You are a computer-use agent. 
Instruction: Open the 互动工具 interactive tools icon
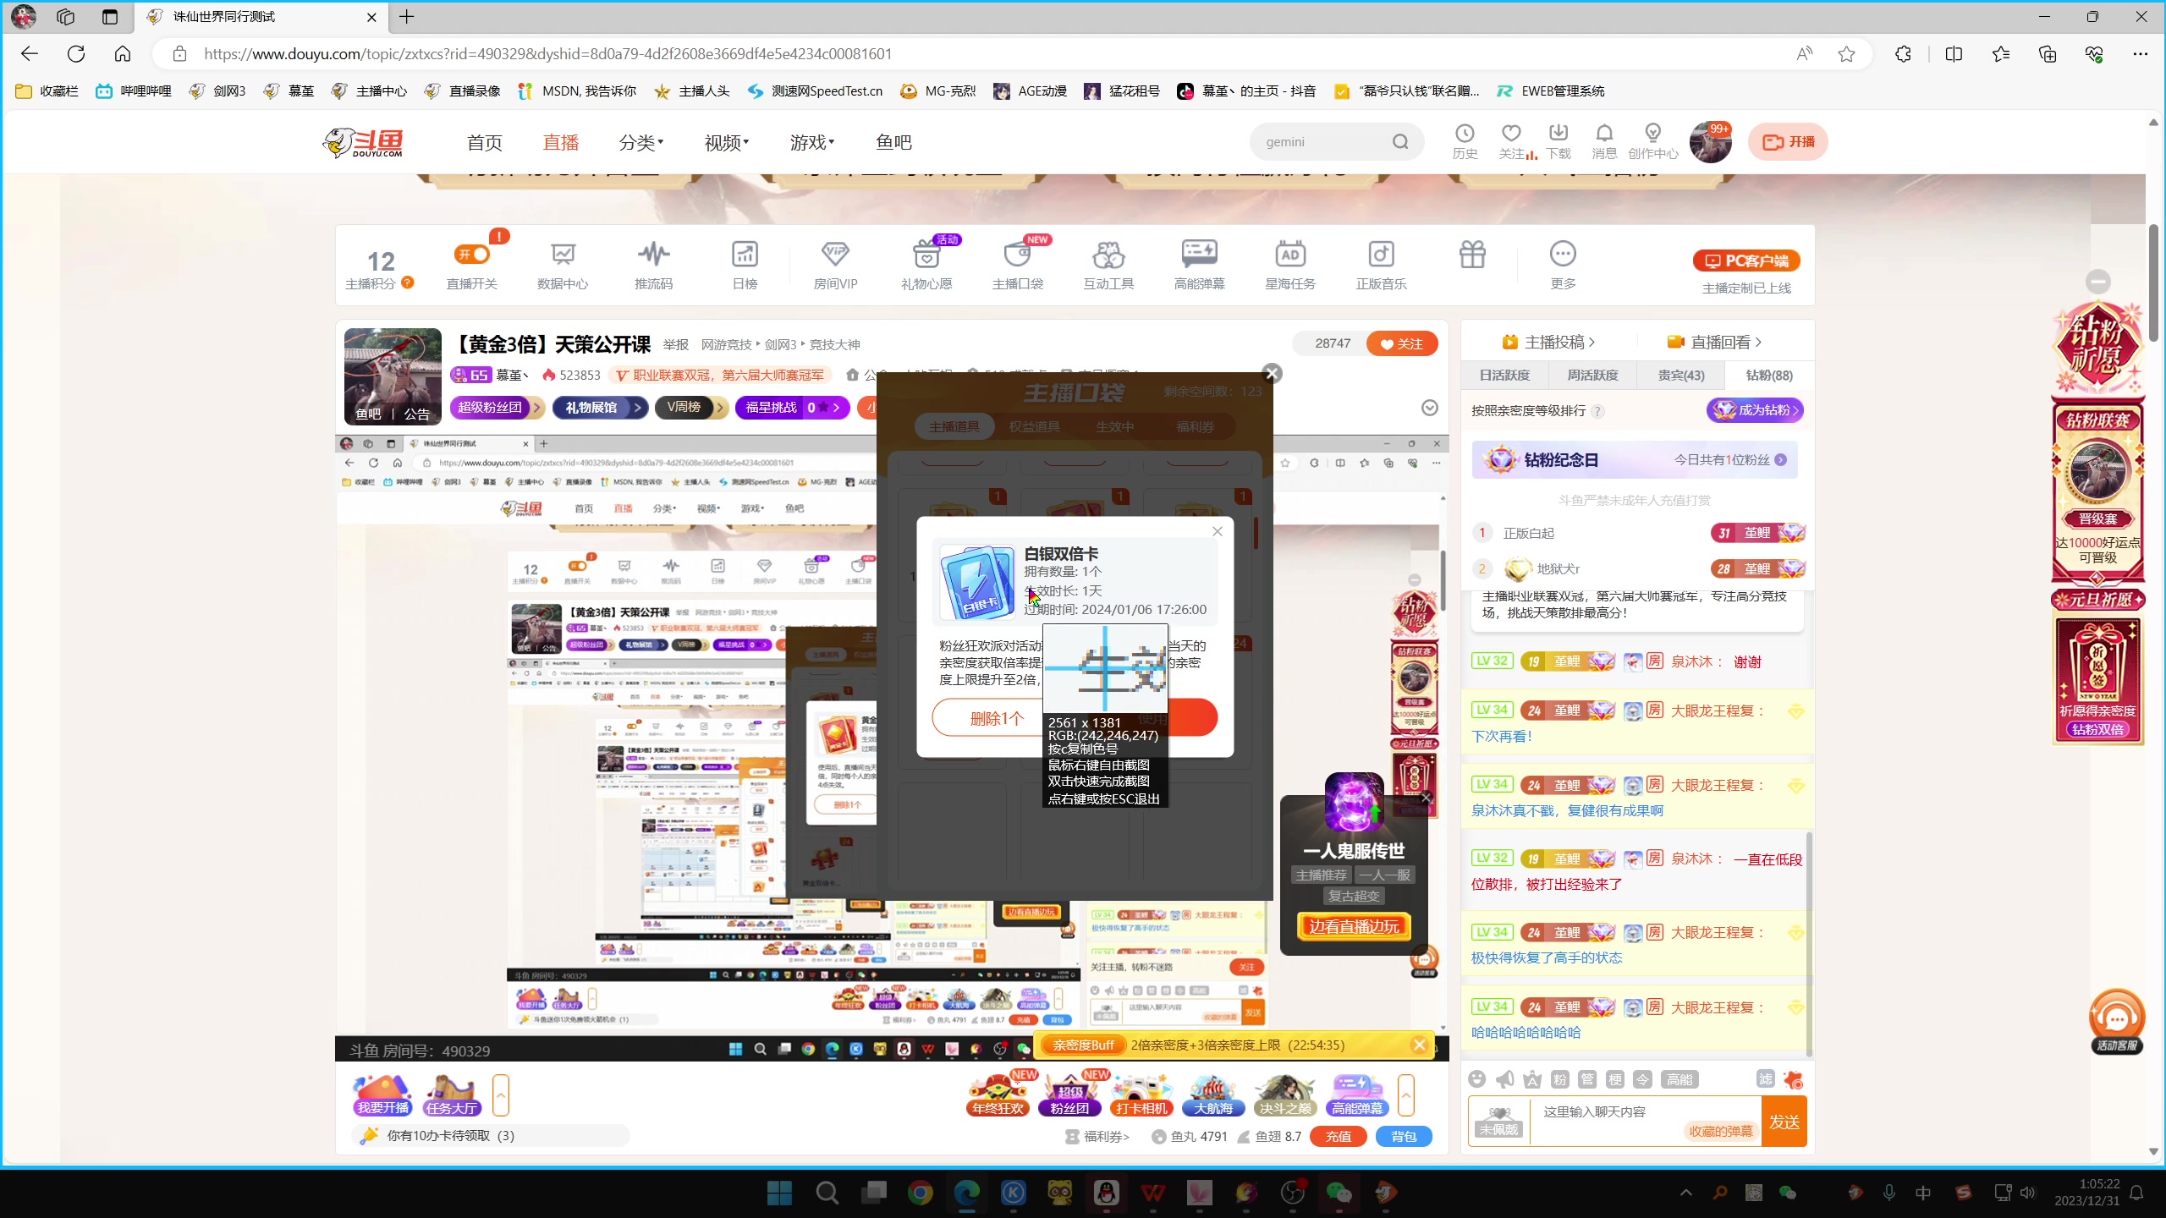coord(1108,265)
